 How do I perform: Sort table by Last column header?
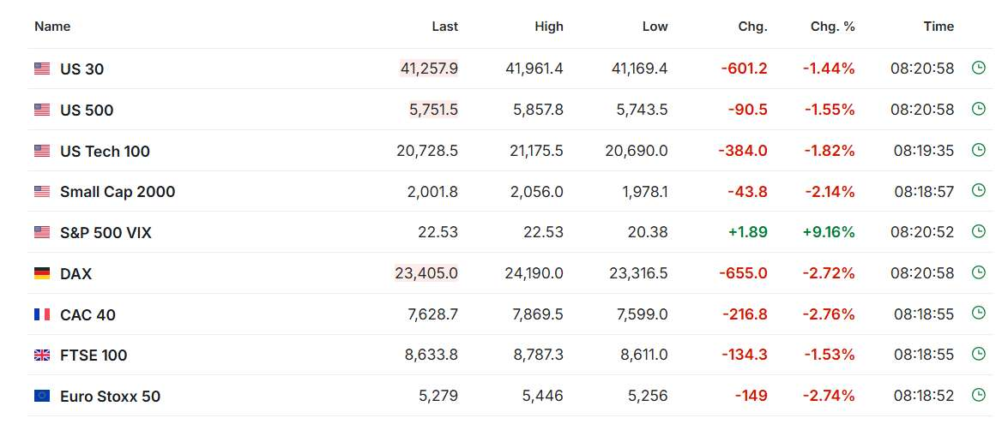[445, 27]
